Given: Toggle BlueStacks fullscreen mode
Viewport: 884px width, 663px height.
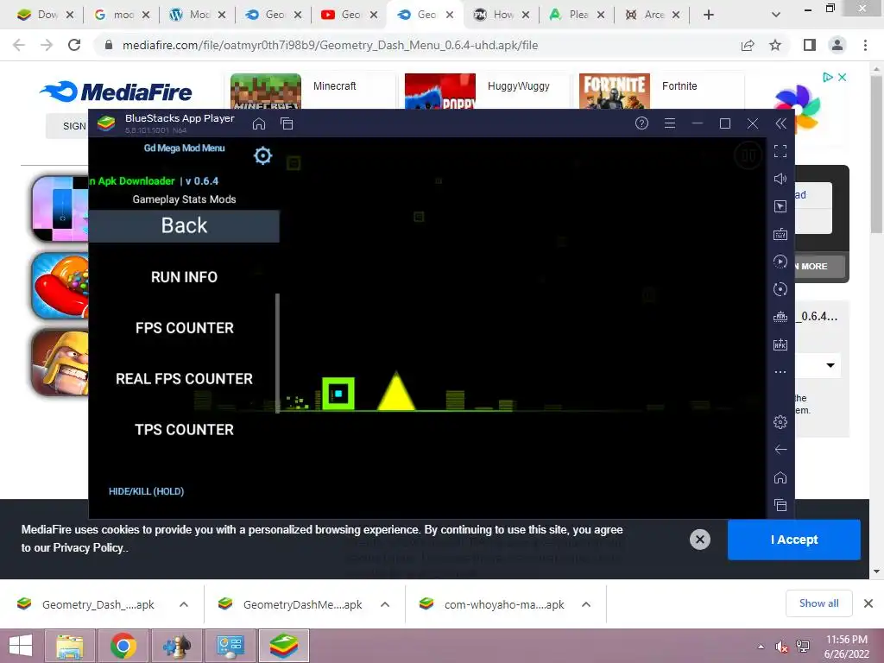Looking at the screenshot, I should 780,150.
